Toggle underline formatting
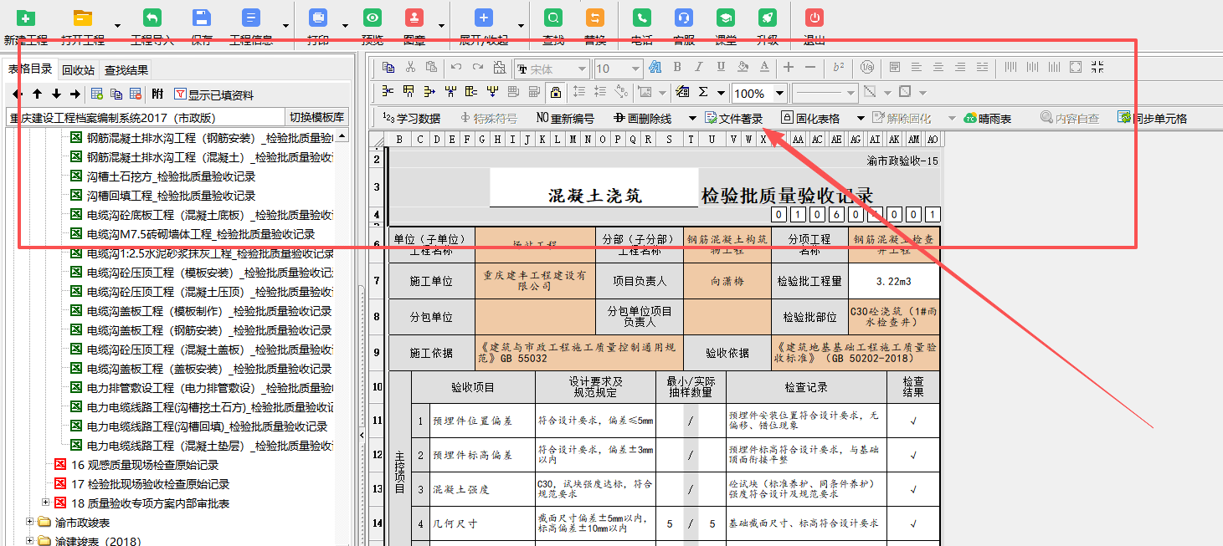The width and height of the screenshot is (1223, 546). (x=721, y=69)
